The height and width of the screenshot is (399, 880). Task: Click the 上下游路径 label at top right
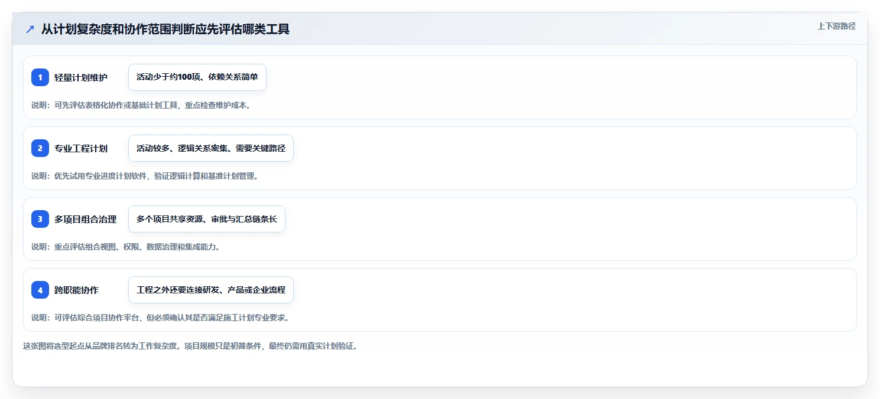point(836,26)
